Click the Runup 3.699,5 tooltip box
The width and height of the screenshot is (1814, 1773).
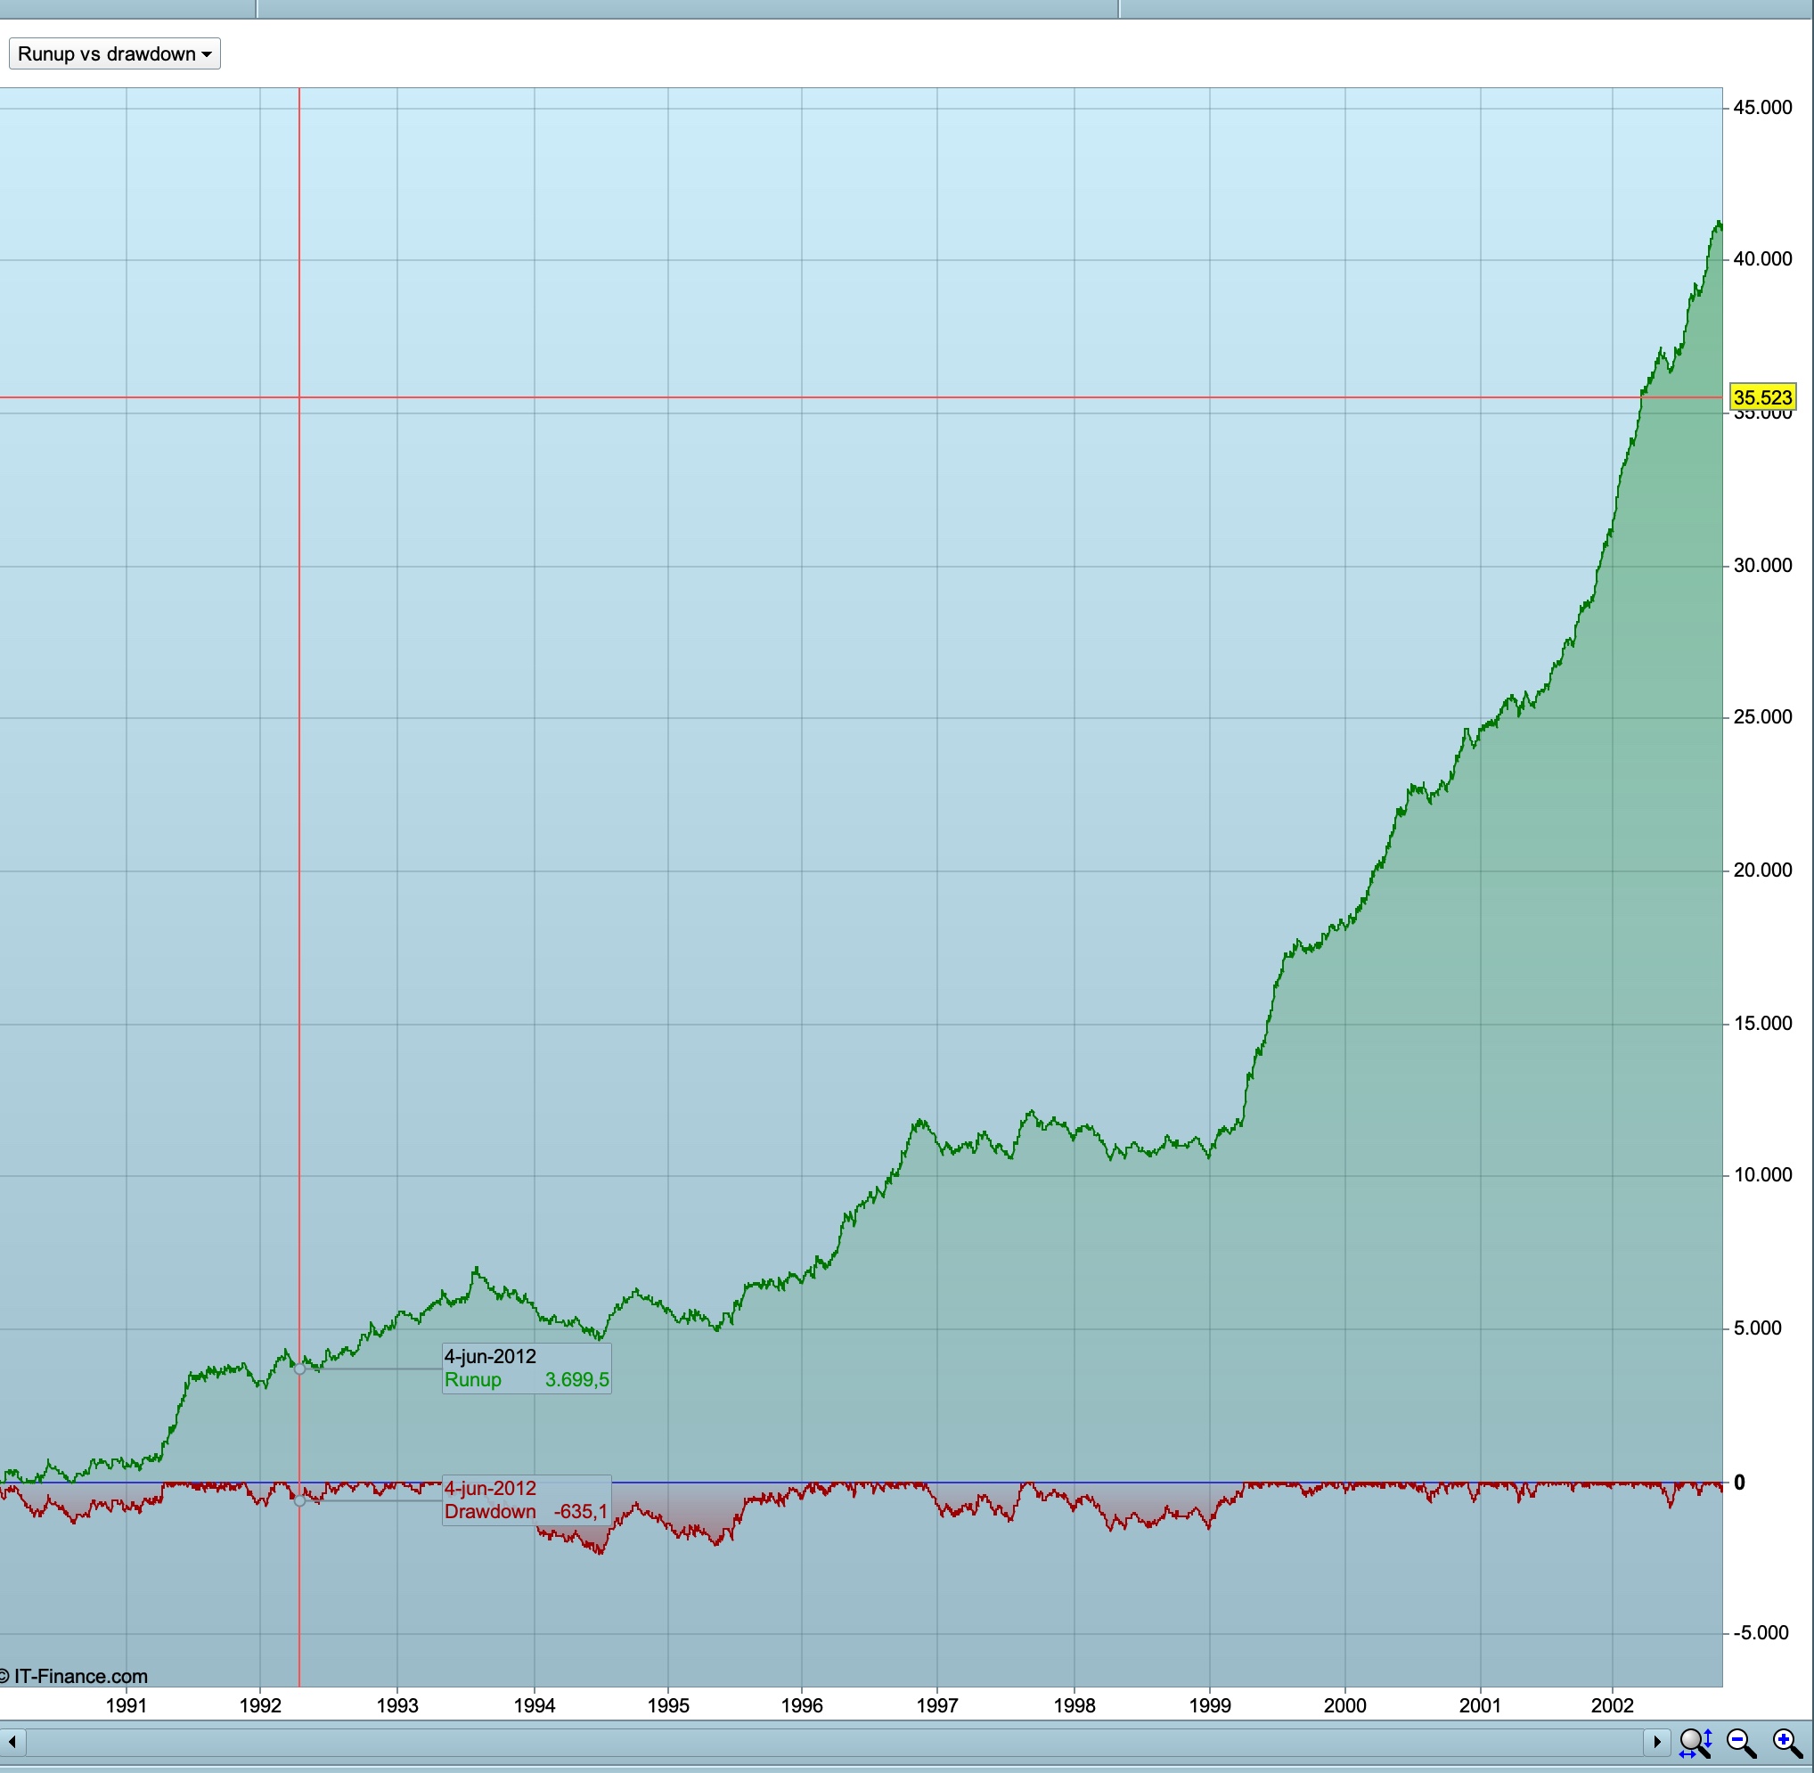(527, 1368)
